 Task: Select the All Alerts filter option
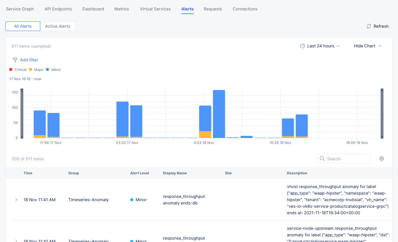coord(23,26)
